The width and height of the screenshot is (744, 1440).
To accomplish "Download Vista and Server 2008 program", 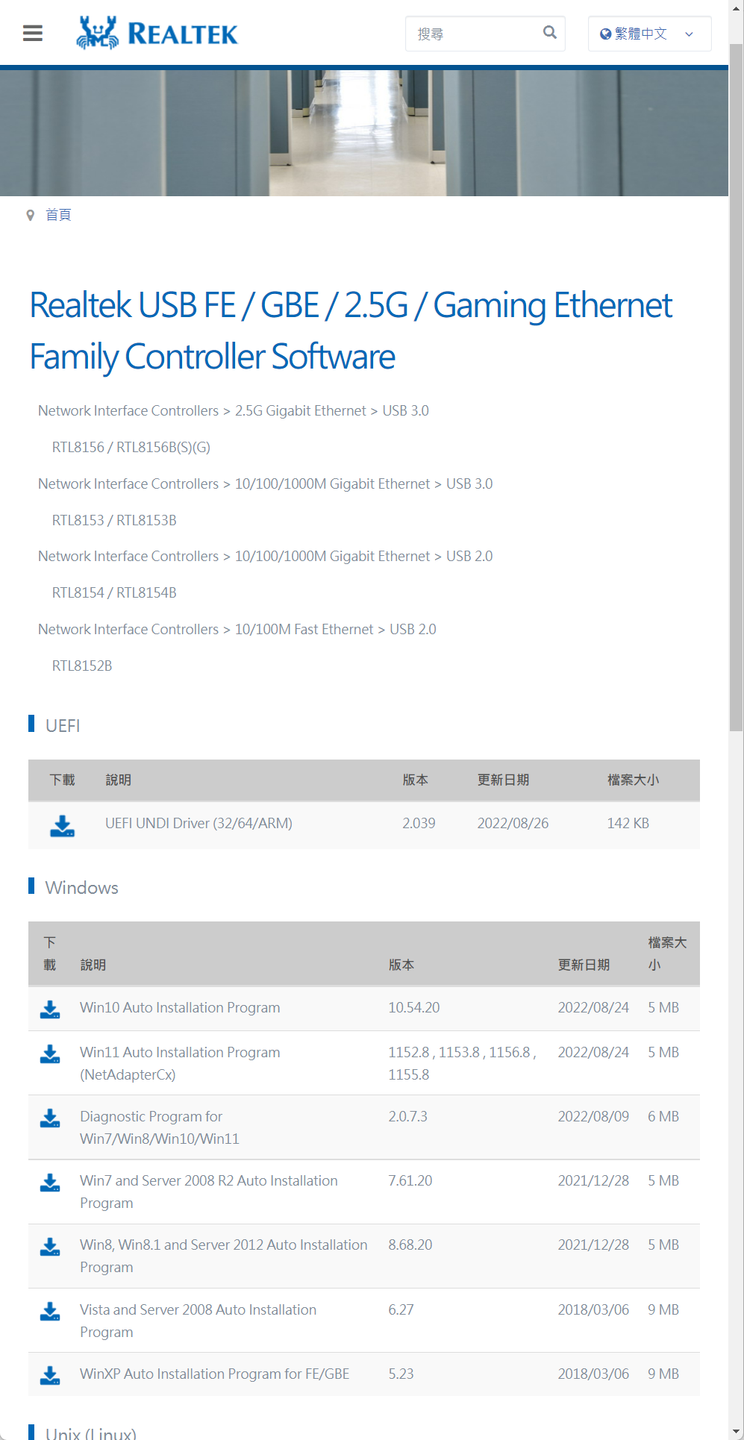I will [x=50, y=1311].
